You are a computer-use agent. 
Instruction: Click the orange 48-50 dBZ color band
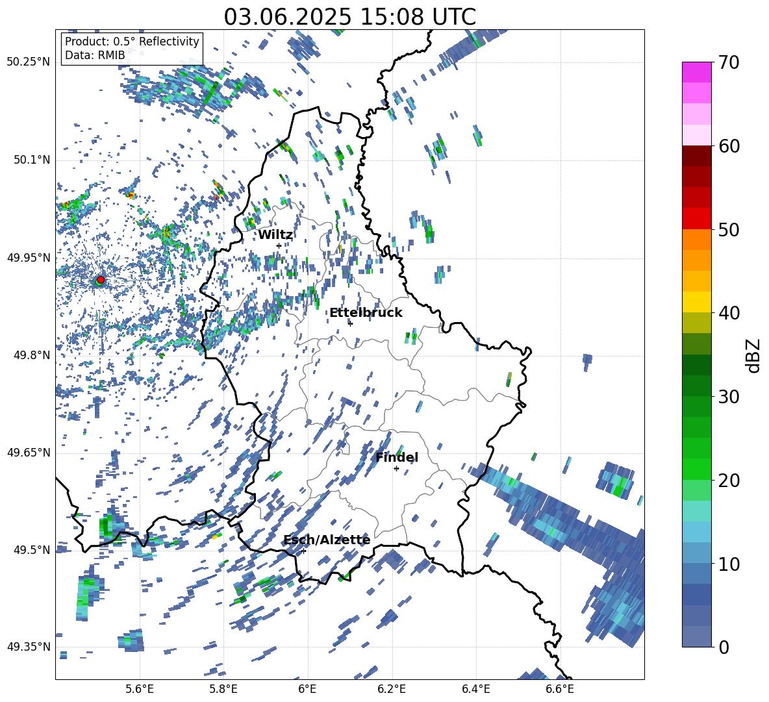696,239
